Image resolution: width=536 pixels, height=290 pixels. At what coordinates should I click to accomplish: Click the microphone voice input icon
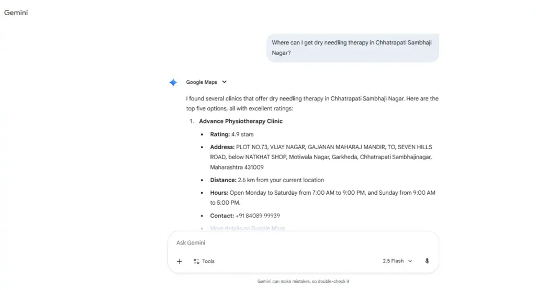pos(427,261)
